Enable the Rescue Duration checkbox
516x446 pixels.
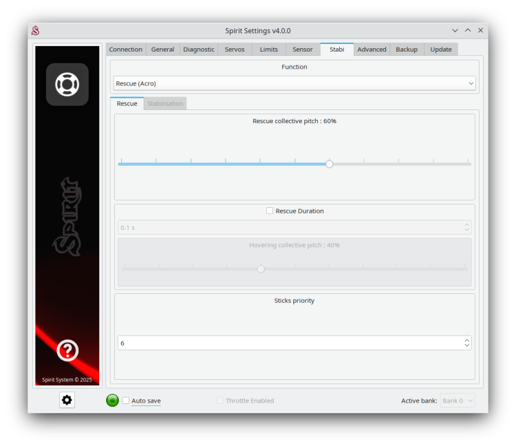click(x=270, y=211)
